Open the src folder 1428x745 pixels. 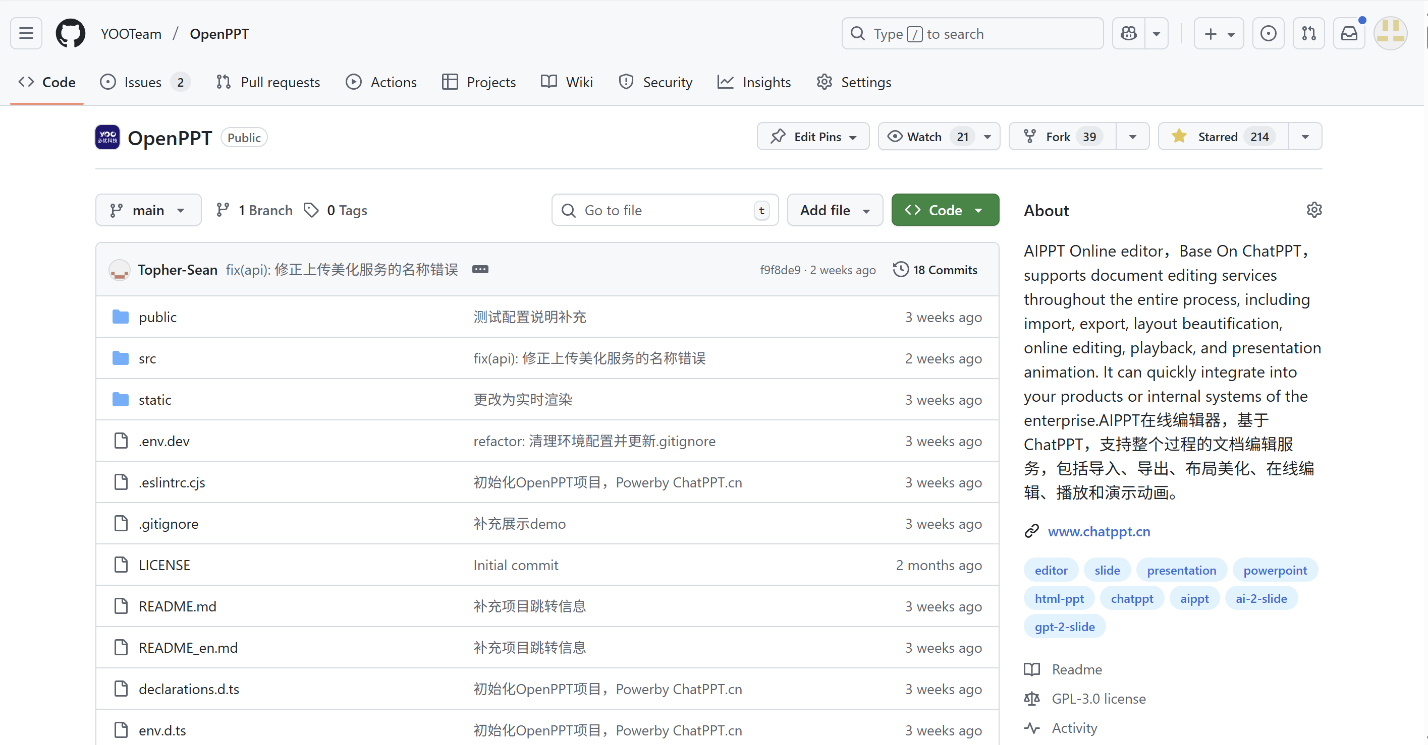(147, 359)
